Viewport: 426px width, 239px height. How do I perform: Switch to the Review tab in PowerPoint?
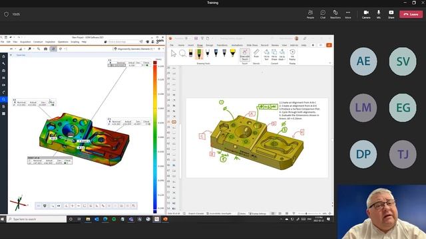(275, 45)
